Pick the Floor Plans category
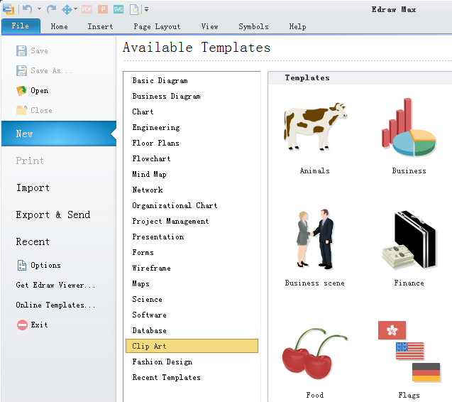452x402 pixels. click(155, 143)
